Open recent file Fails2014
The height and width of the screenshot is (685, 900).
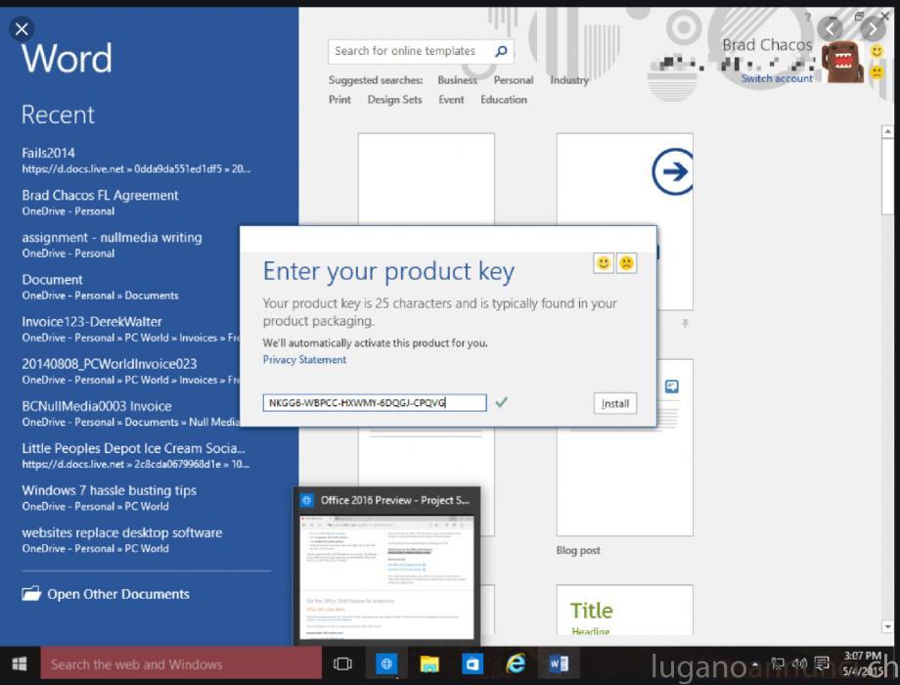pyautogui.click(x=136, y=160)
